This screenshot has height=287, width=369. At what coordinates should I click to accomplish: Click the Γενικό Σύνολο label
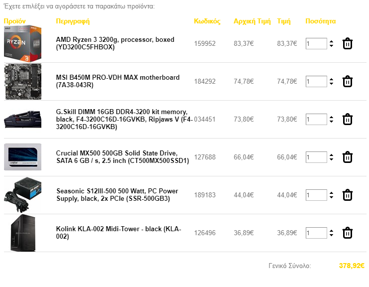click(290, 266)
